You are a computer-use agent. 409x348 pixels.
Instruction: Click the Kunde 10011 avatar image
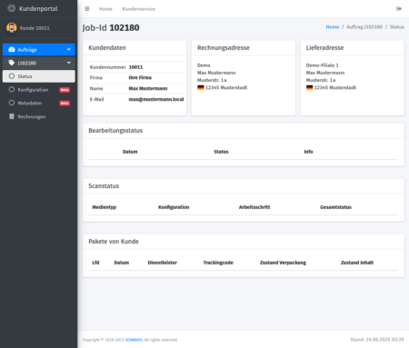pyautogui.click(x=12, y=28)
